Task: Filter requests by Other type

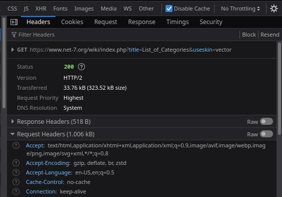Action: pyautogui.click(x=146, y=9)
